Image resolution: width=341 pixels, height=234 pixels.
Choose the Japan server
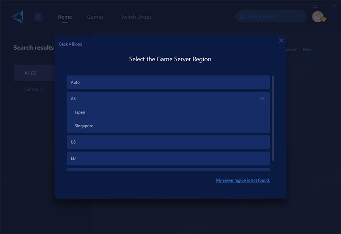(168, 112)
